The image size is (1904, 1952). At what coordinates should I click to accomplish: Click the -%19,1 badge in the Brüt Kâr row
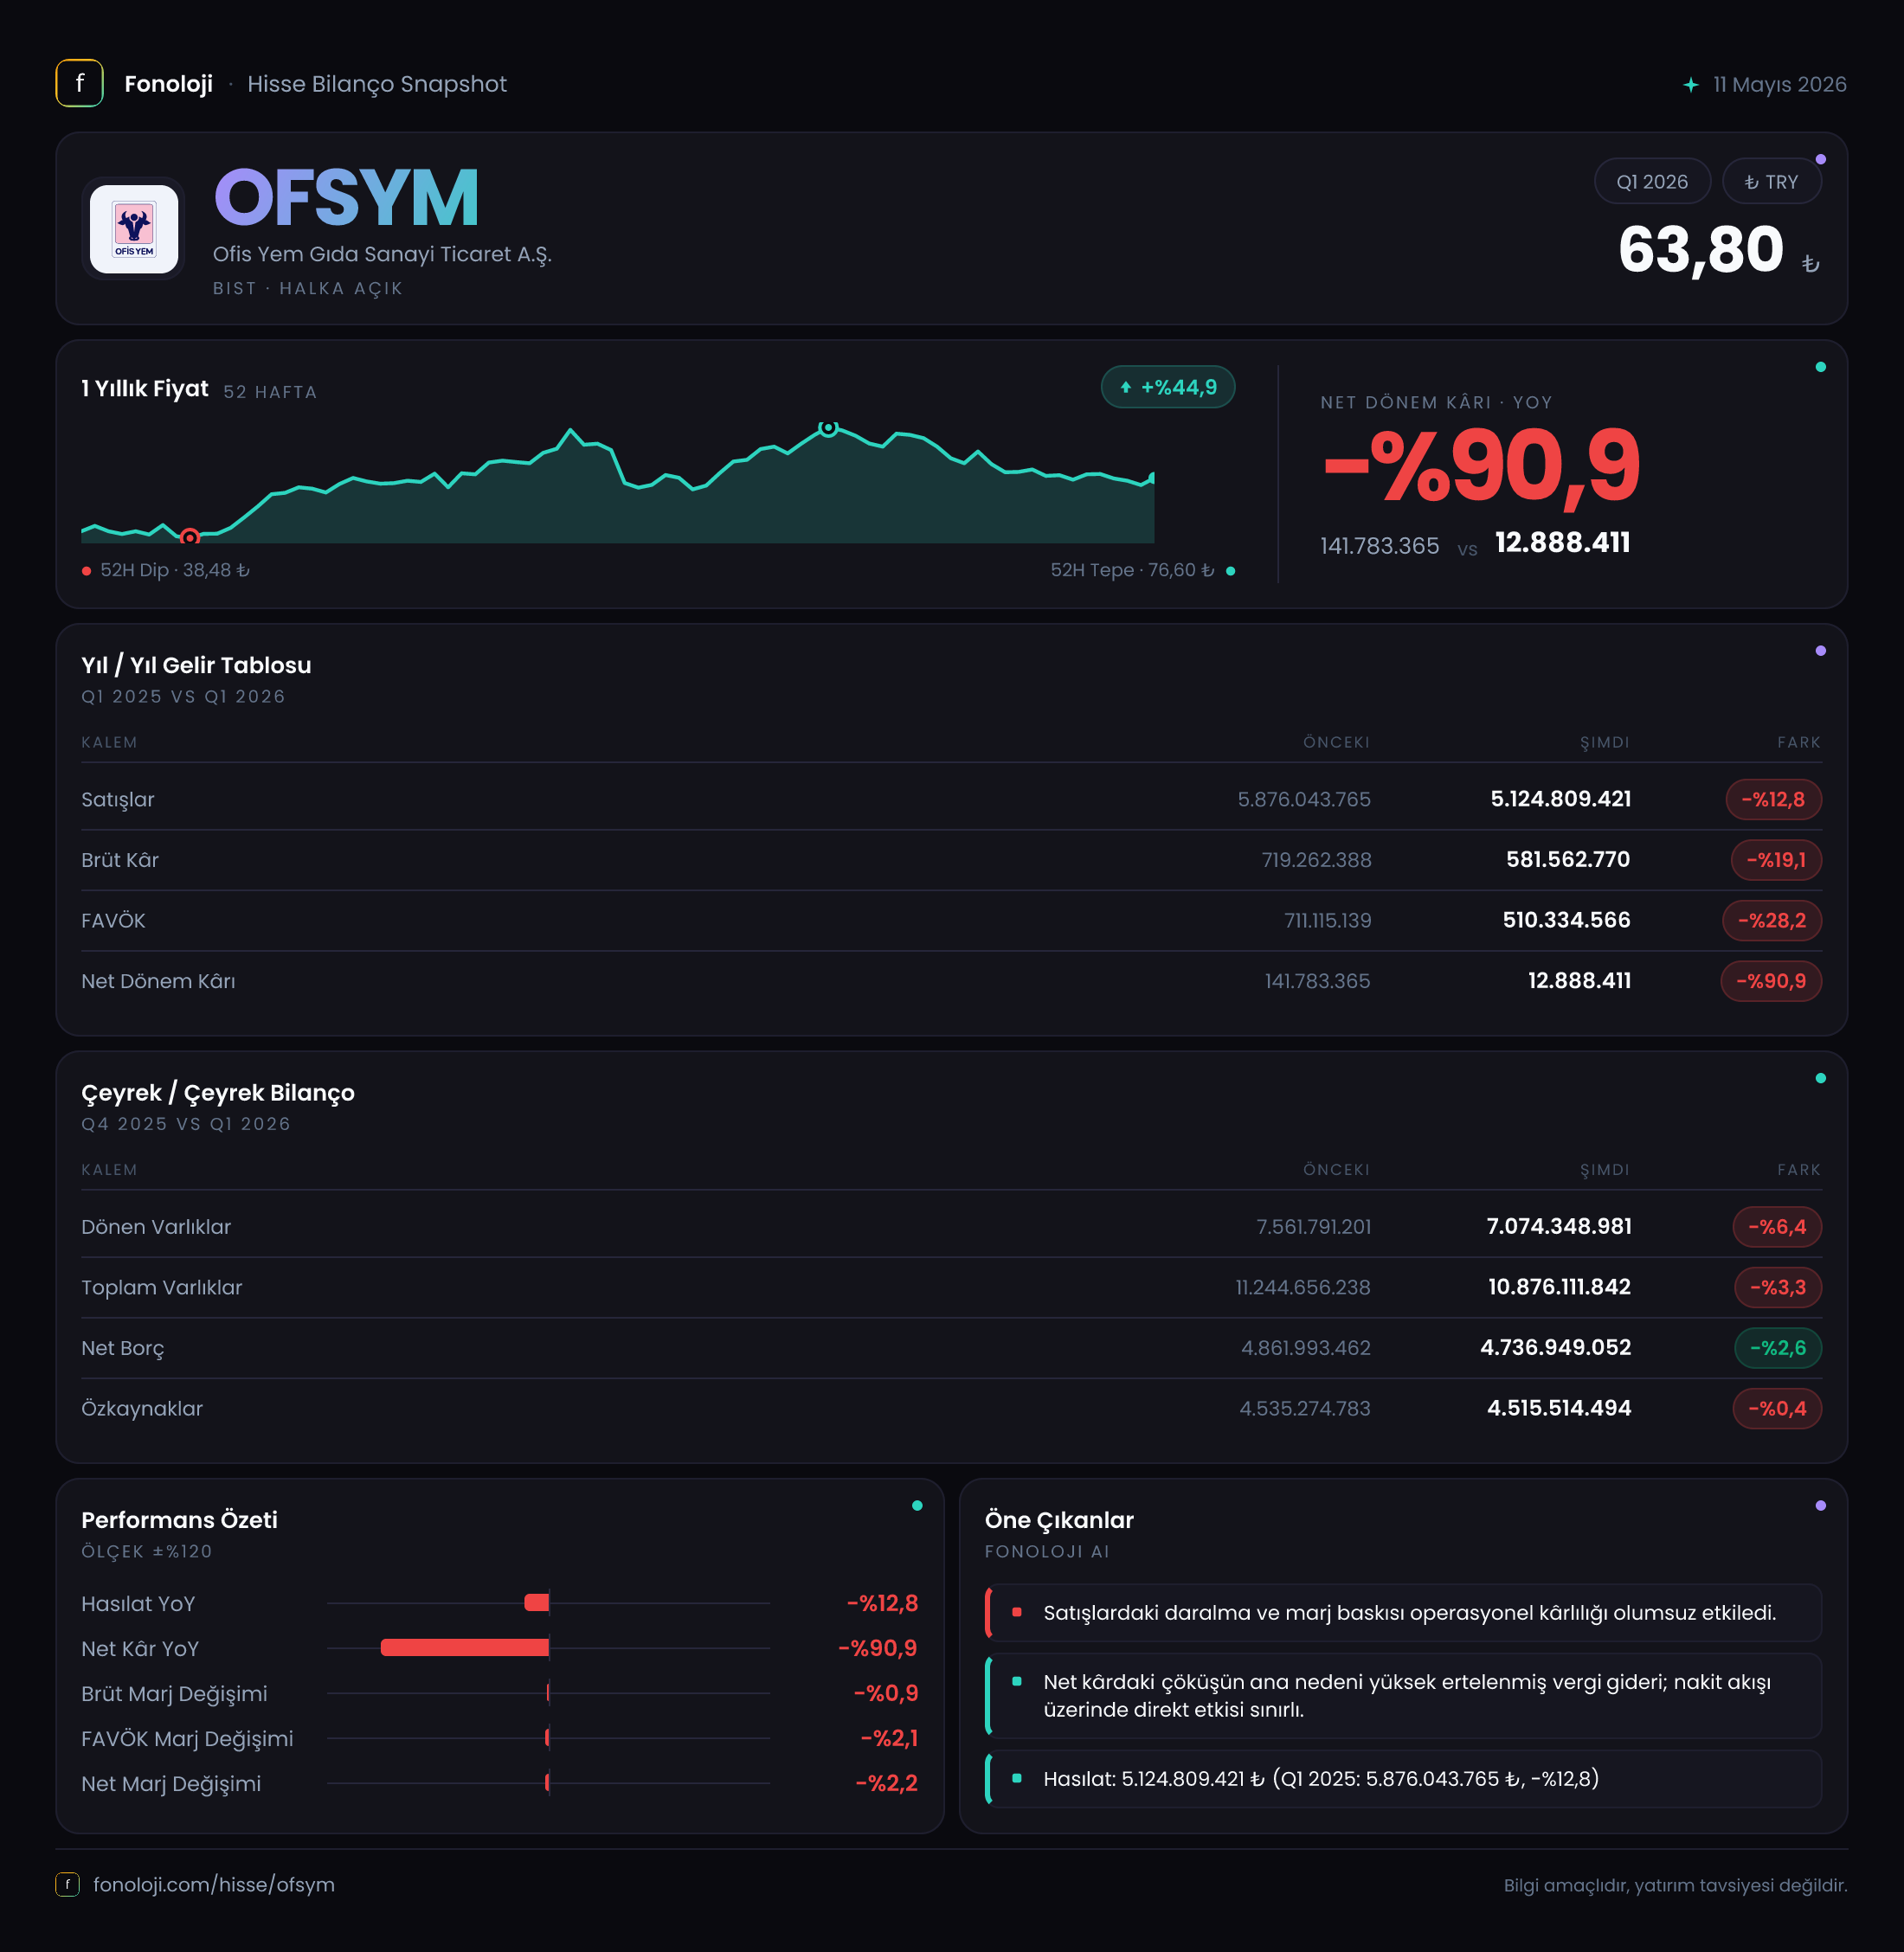[1776, 860]
